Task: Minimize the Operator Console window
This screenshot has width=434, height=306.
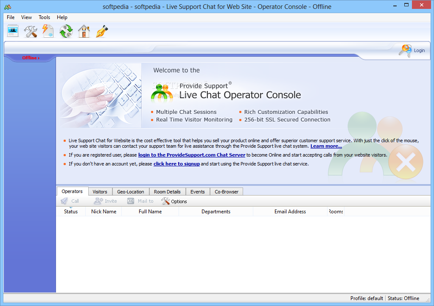Action: [395, 5]
